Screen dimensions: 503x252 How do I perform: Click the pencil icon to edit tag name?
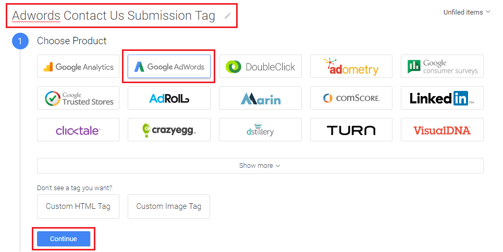(227, 16)
